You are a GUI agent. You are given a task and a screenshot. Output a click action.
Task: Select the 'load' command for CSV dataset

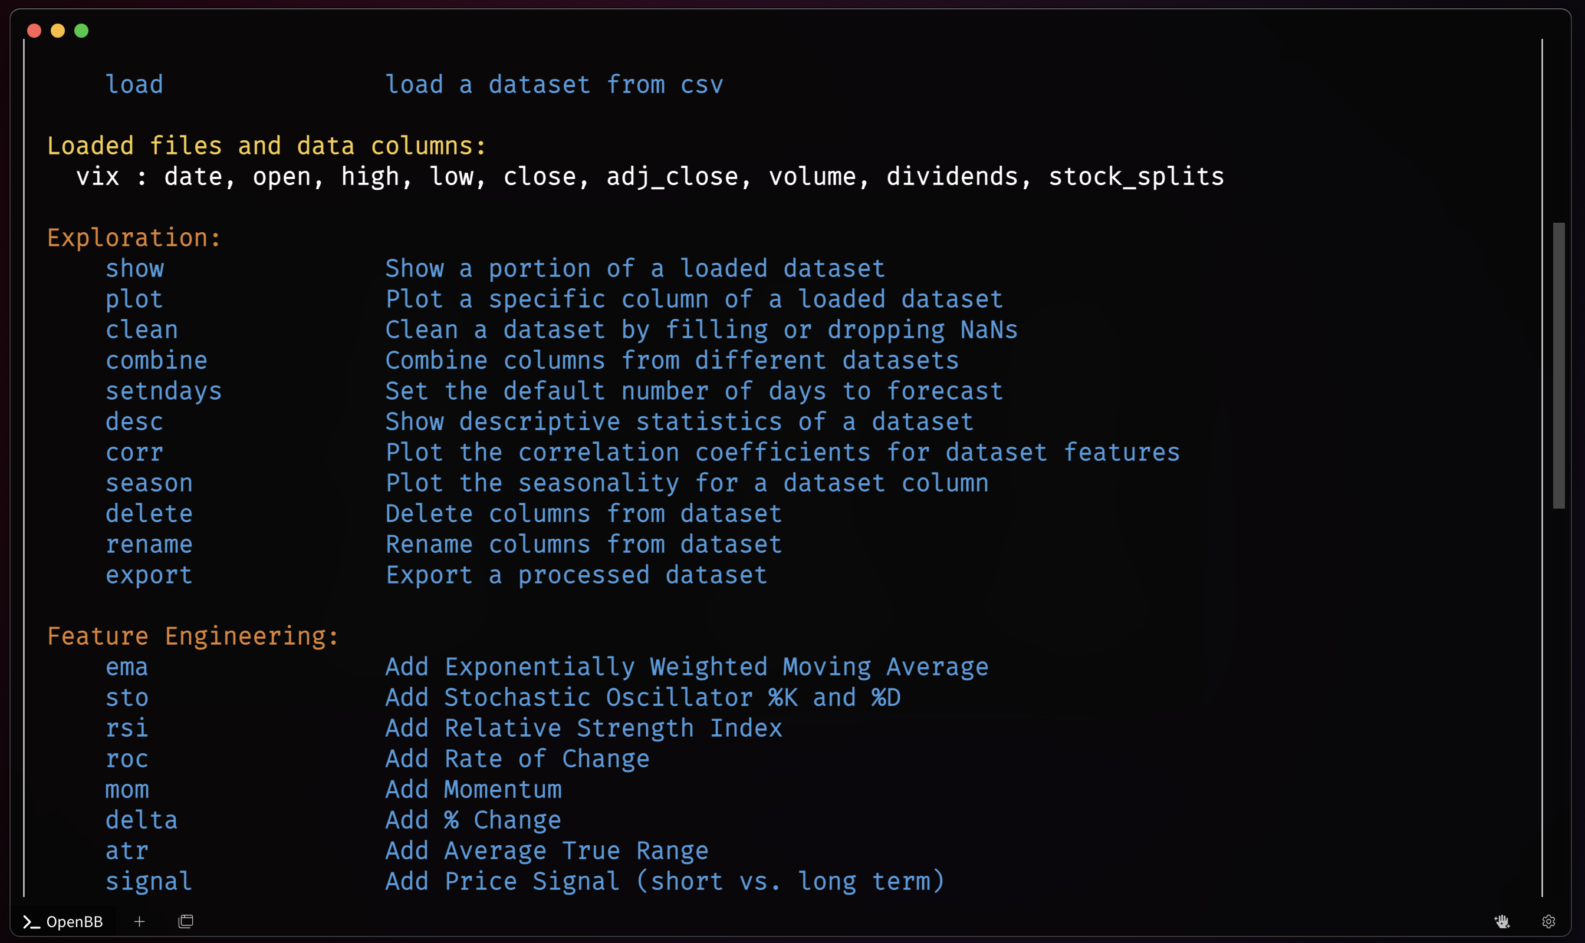134,84
